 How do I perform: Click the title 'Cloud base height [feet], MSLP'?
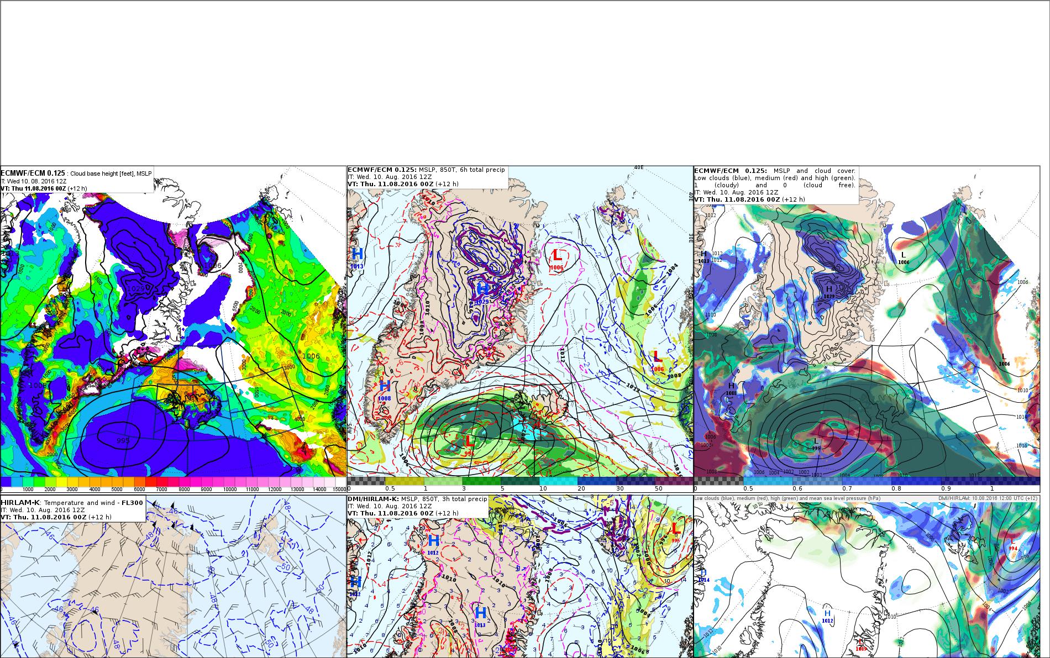point(111,173)
